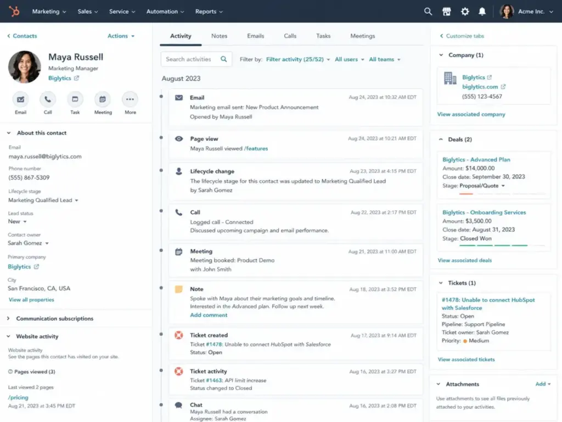Open the marketplace icon in top bar
Viewport: 562px width, 422px height.
click(x=447, y=12)
